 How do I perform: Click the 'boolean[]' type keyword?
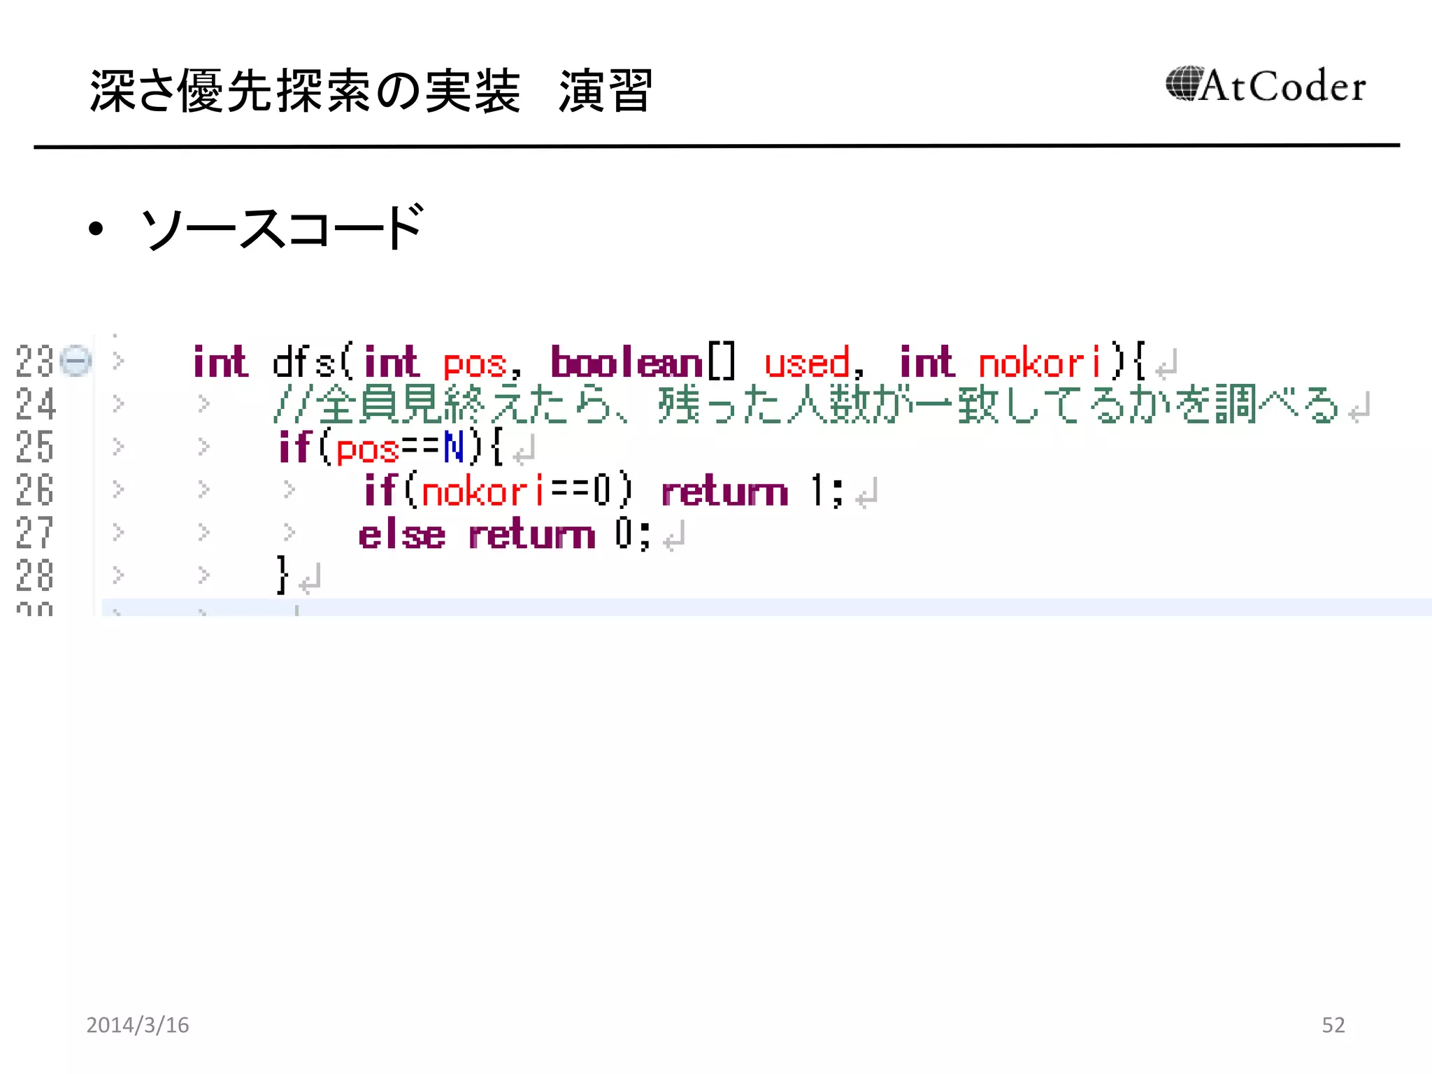point(643,362)
